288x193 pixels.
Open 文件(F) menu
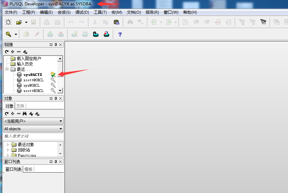[11, 12]
